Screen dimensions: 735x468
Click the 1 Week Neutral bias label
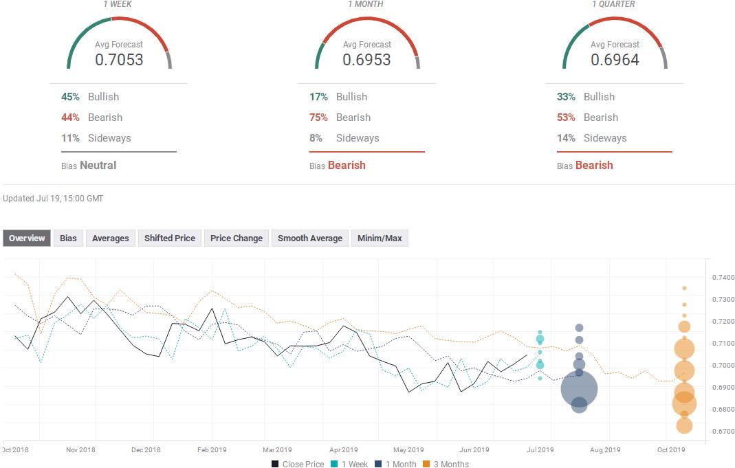[x=98, y=166]
